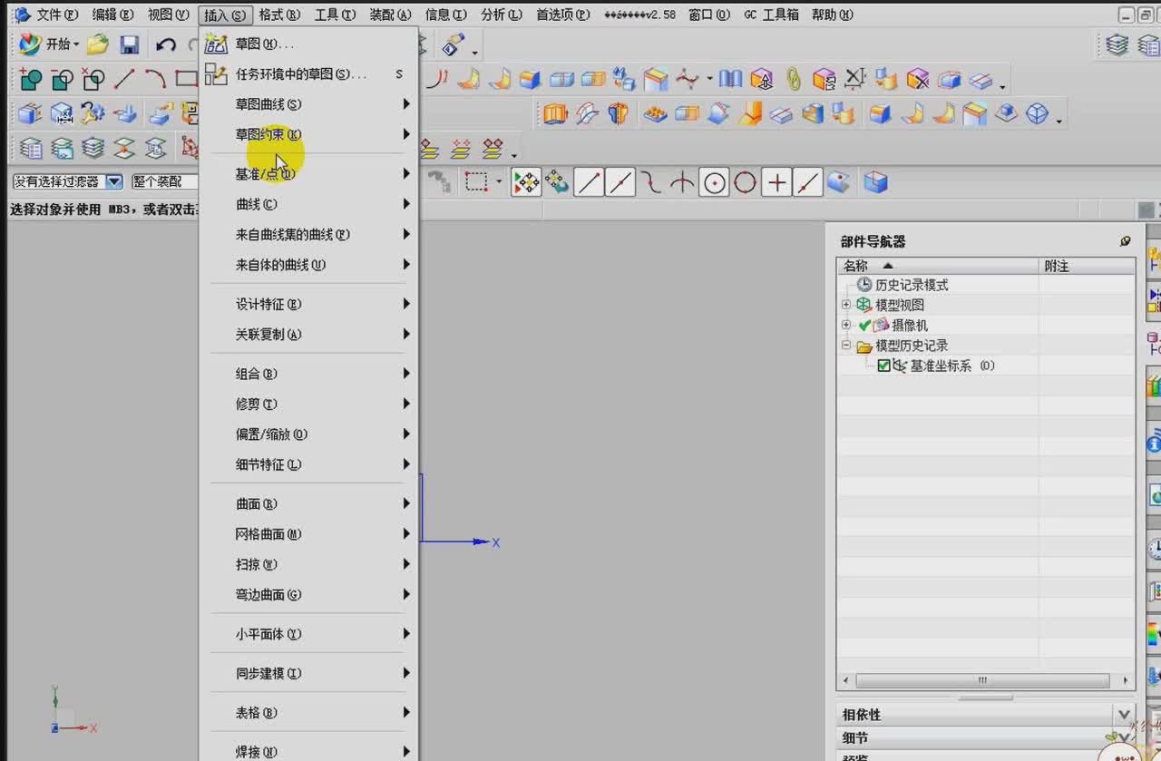Click the Sketch icon beside 草图(H)
1161x761 pixels.
(216, 44)
